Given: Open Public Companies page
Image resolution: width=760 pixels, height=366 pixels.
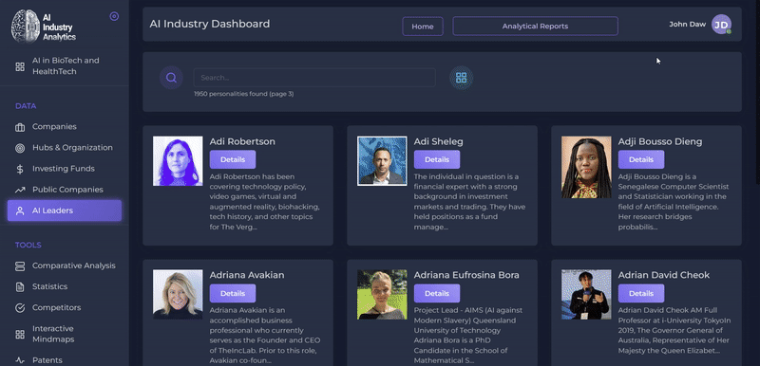Looking at the screenshot, I should pyautogui.click(x=65, y=190).
